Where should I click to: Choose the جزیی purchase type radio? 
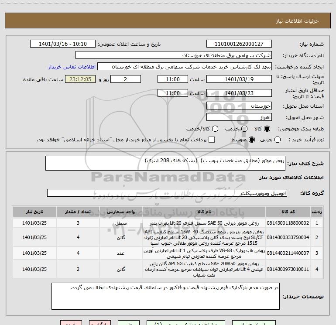(277, 140)
